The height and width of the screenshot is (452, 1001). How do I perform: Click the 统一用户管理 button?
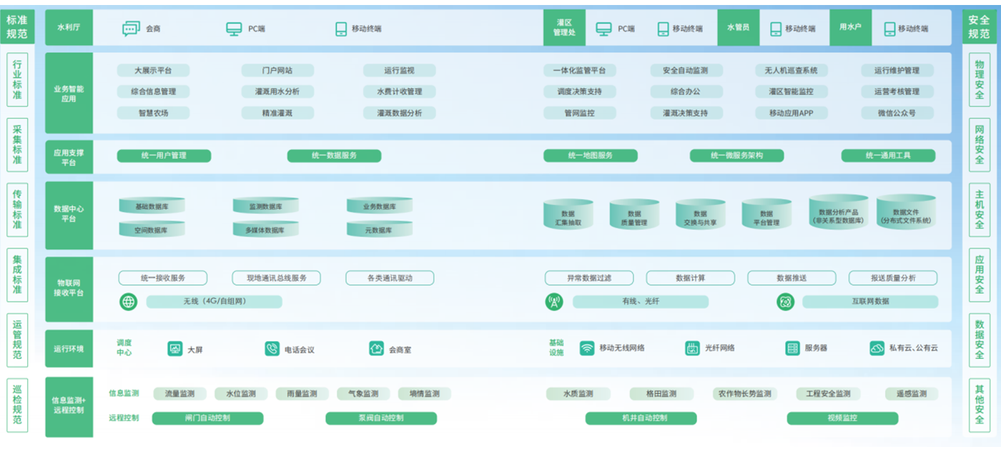pyautogui.click(x=164, y=156)
